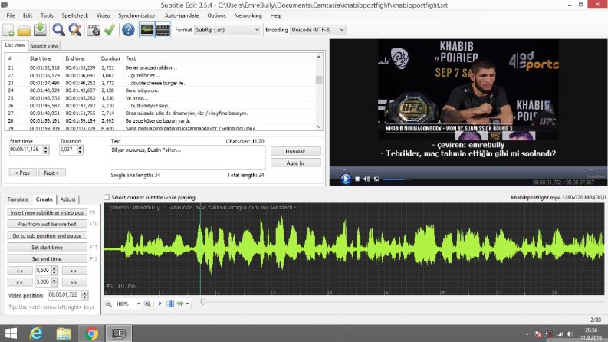Open waveform zoom percentage dropdown
The image size is (608, 342).
[139, 304]
